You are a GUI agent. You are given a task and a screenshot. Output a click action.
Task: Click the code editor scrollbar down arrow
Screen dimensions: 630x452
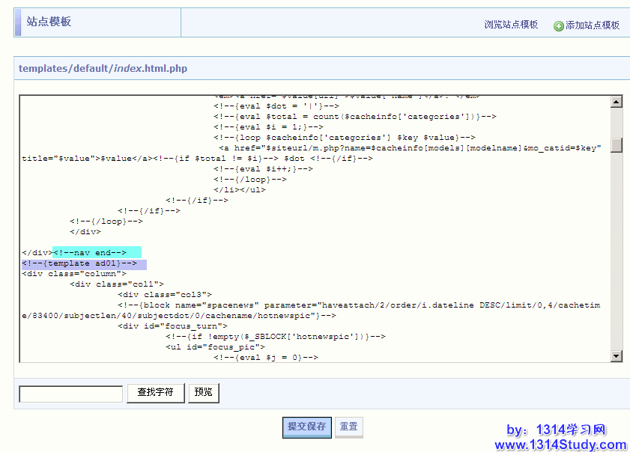(617, 355)
